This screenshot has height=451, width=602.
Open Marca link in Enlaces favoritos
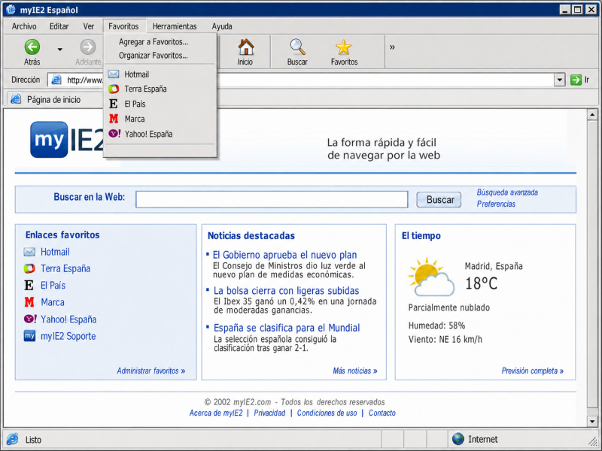53,302
